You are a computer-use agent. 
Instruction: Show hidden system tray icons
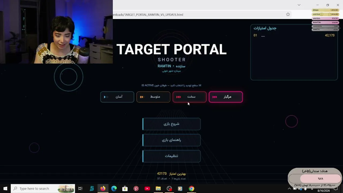pos(289,188)
